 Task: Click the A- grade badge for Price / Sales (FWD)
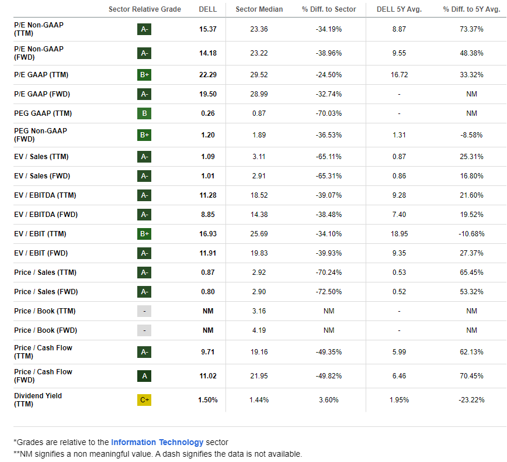click(x=144, y=292)
